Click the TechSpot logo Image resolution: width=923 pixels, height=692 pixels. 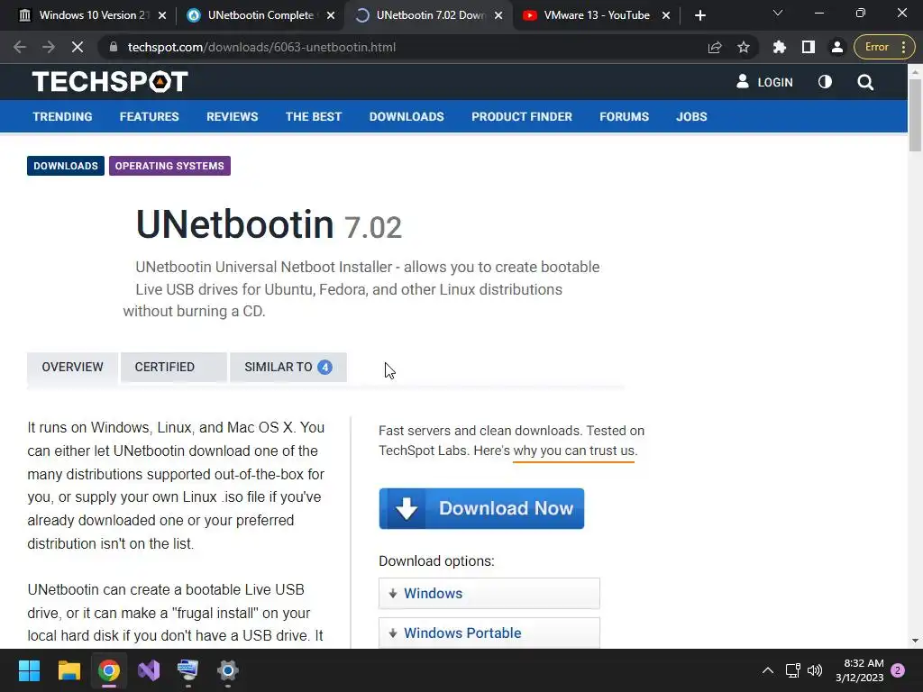pos(110,82)
